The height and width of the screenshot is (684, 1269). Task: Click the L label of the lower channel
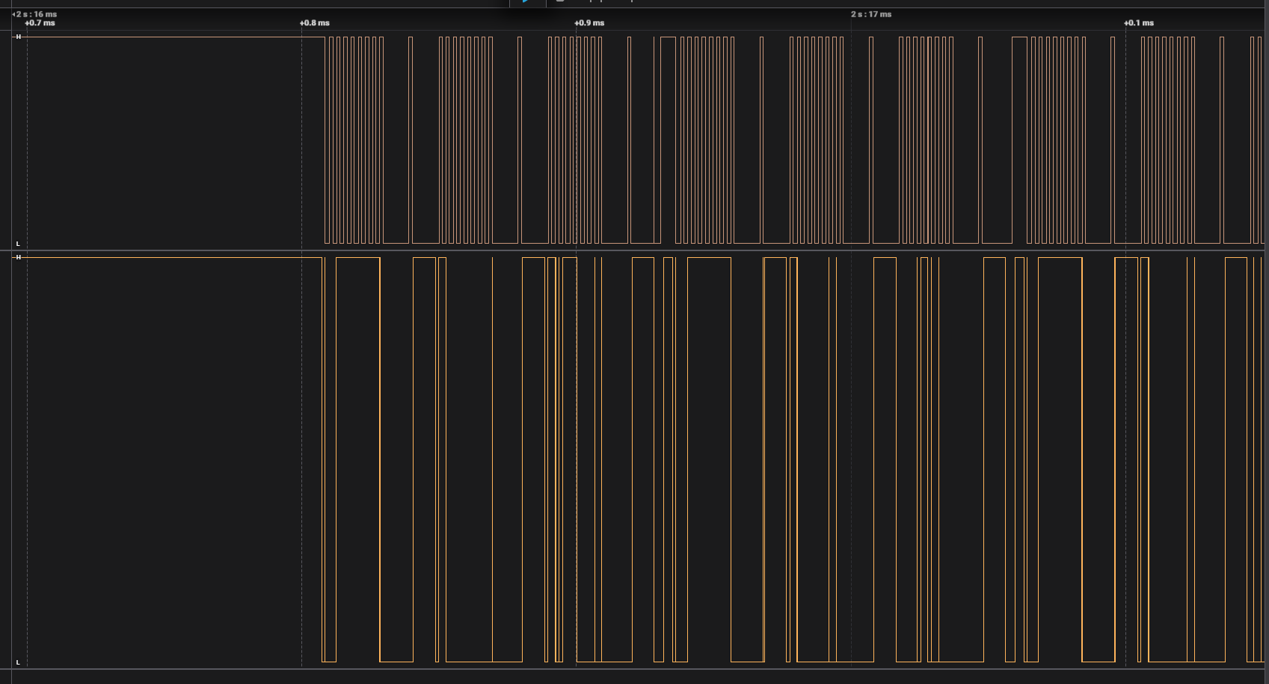[18, 662]
